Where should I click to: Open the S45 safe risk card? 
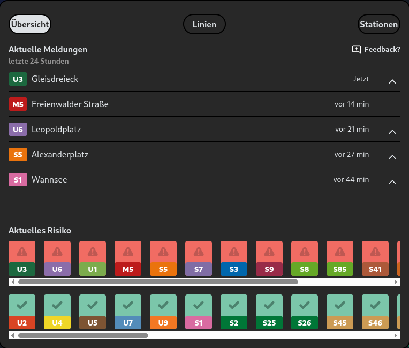point(340,312)
